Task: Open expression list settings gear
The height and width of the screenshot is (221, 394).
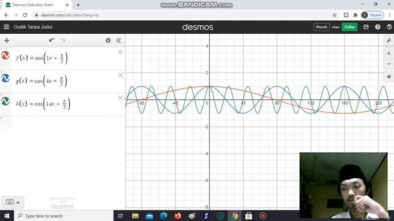Action: (x=108, y=41)
